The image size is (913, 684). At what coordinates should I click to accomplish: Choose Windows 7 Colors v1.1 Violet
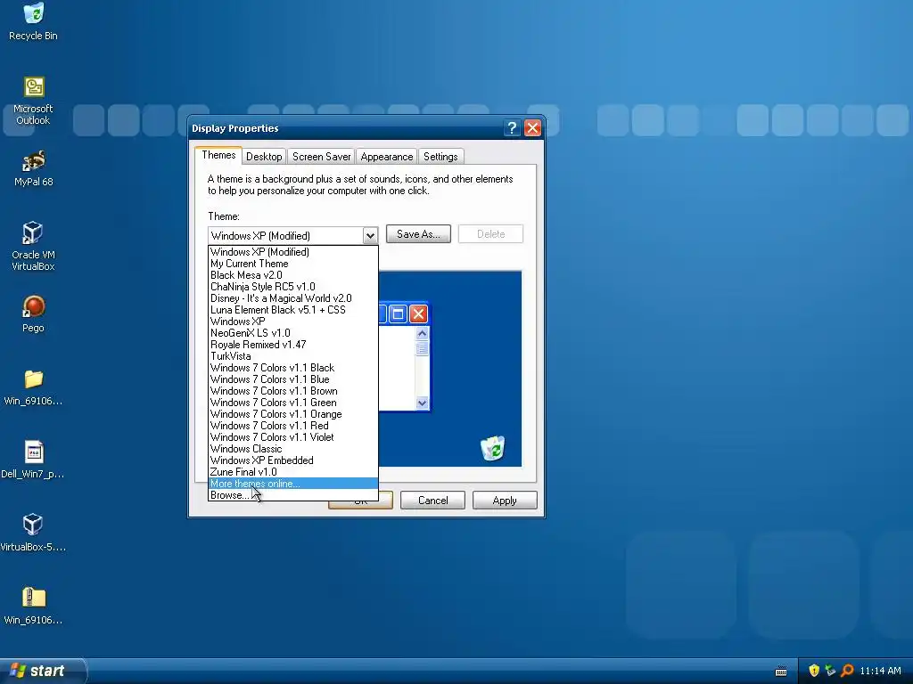(292, 437)
